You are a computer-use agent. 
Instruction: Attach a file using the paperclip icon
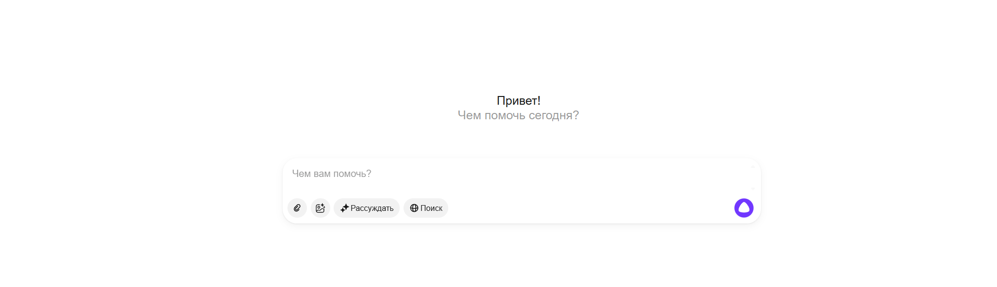[x=297, y=208]
